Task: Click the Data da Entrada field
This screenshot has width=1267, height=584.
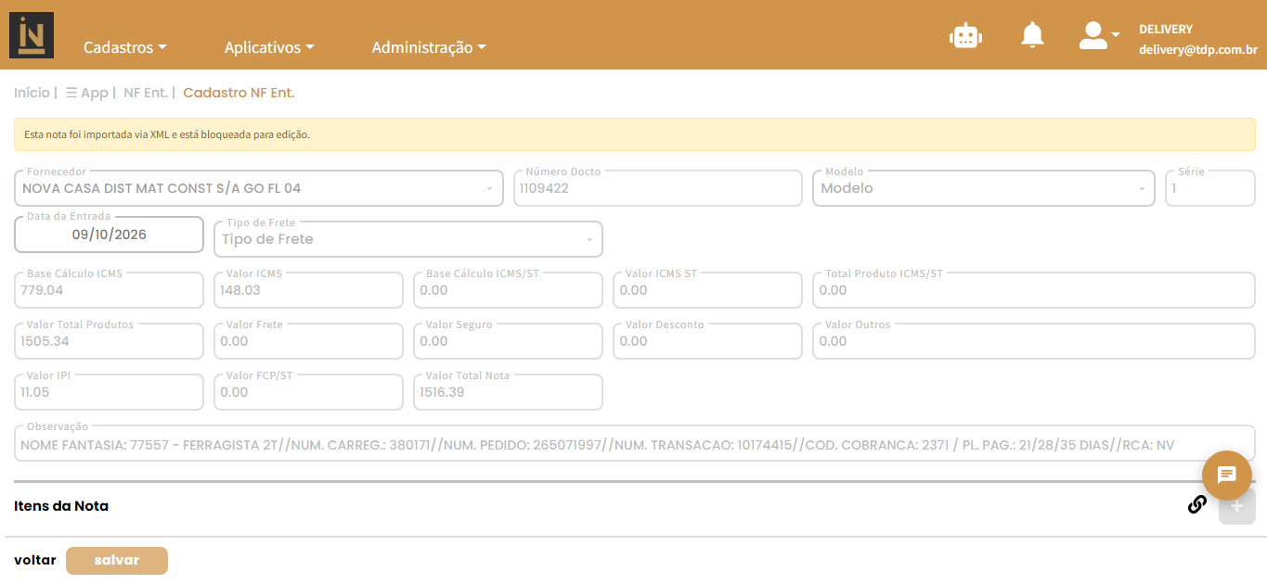Action: pos(109,235)
